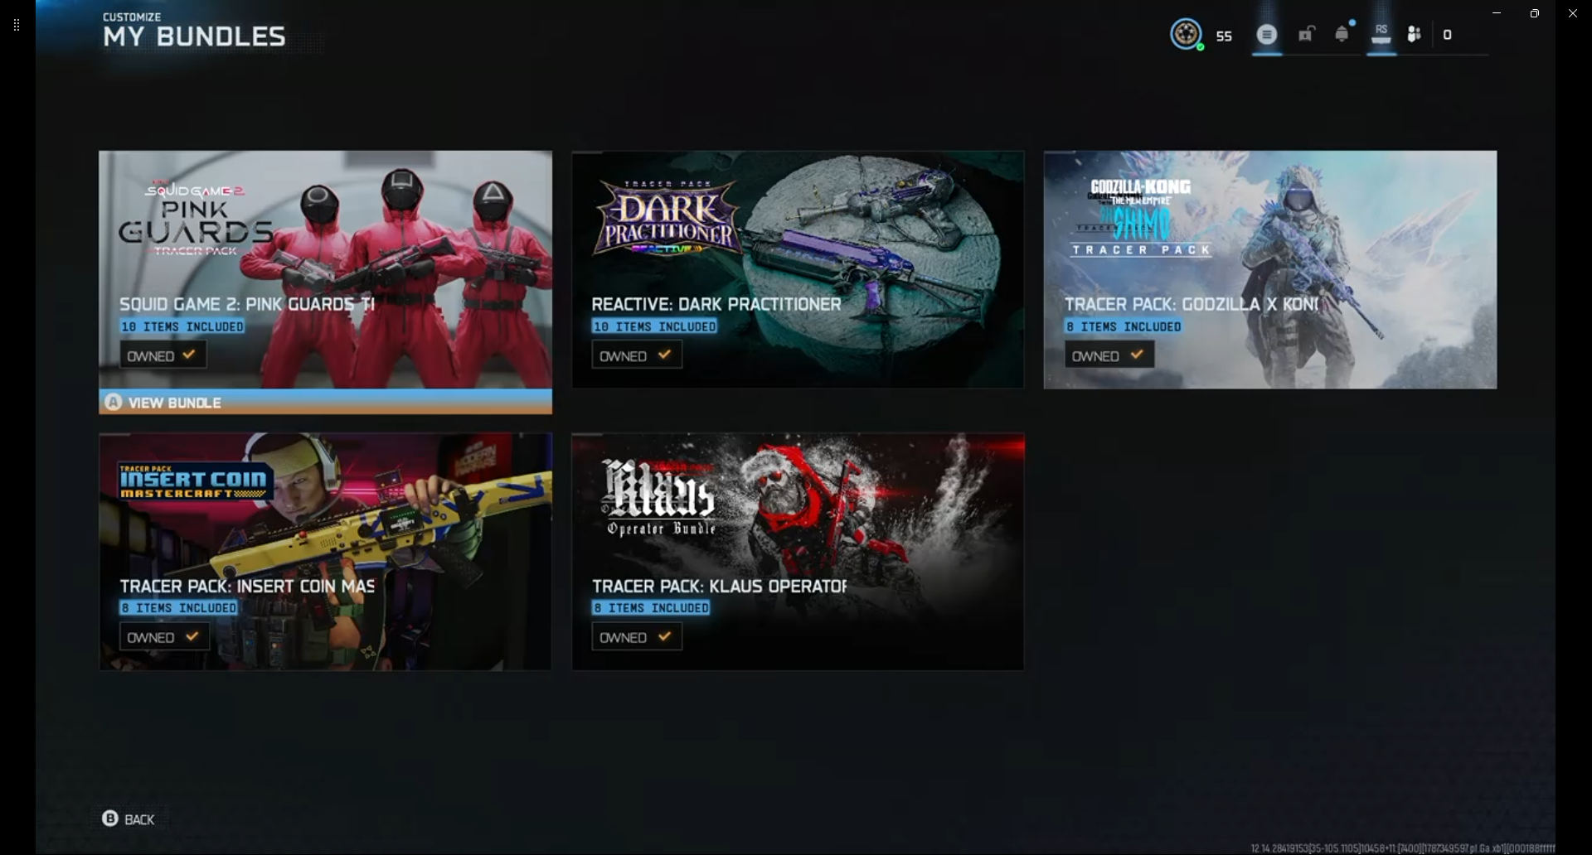This screenshot has width=1592, height=855.
Task: Select the Godzilla x Kong tracer pack card
Action: click(1270, 269)
